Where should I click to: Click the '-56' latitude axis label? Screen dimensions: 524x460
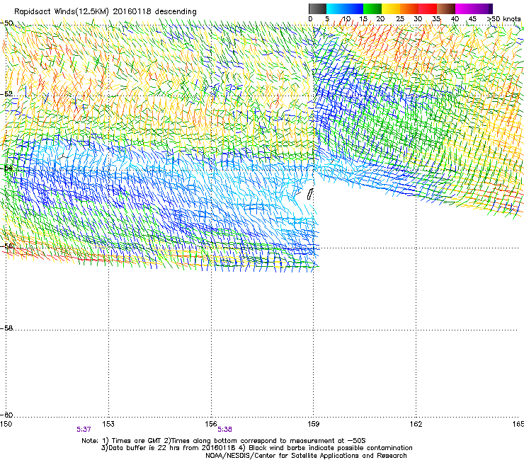click(x=6, y=246)
